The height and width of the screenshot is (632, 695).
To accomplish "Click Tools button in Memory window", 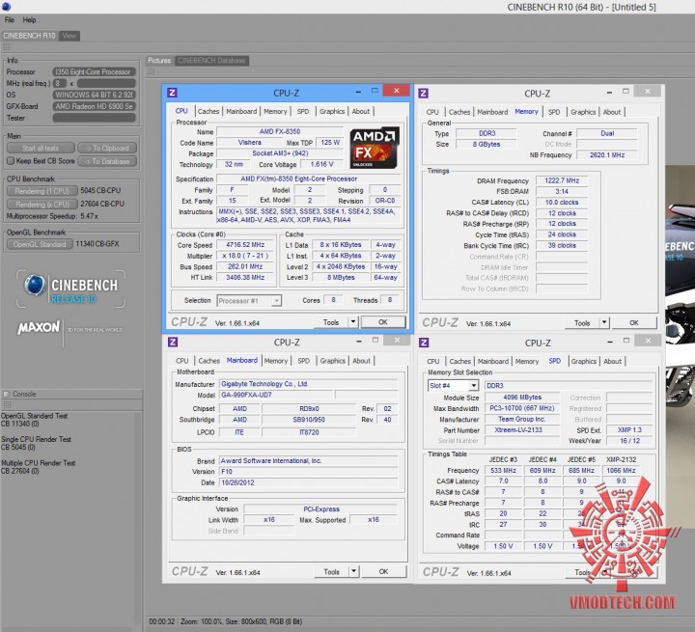I will 582,322.
